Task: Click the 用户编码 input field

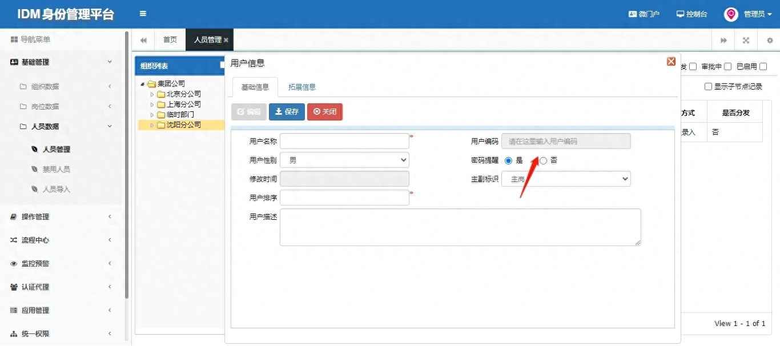Action: pyautogui.click(x=566, y=141)
